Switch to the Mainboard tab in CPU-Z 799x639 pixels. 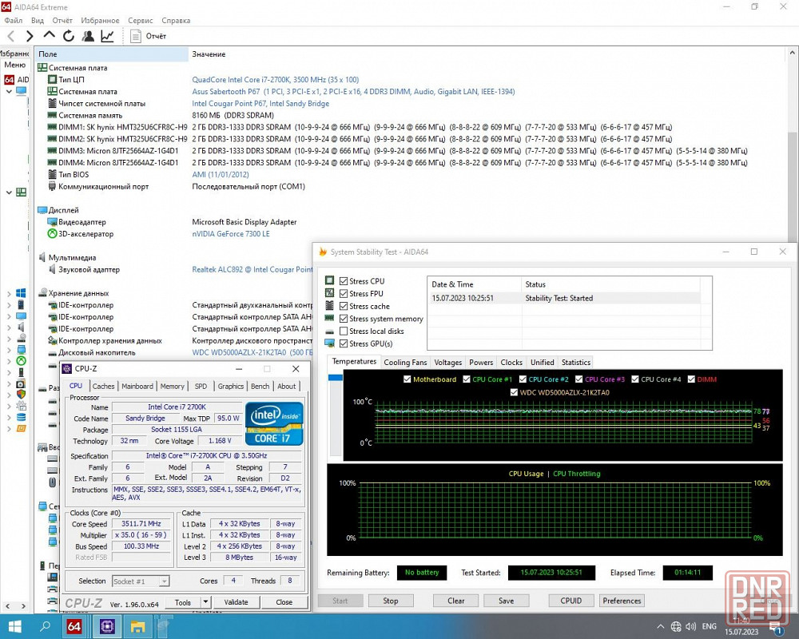pos(137,387)
